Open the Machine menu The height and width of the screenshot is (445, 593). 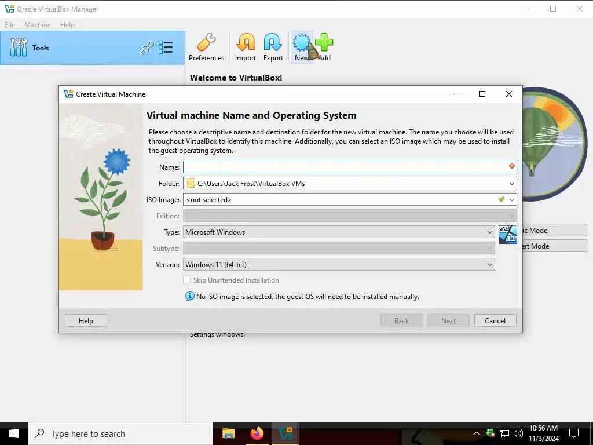38,24
